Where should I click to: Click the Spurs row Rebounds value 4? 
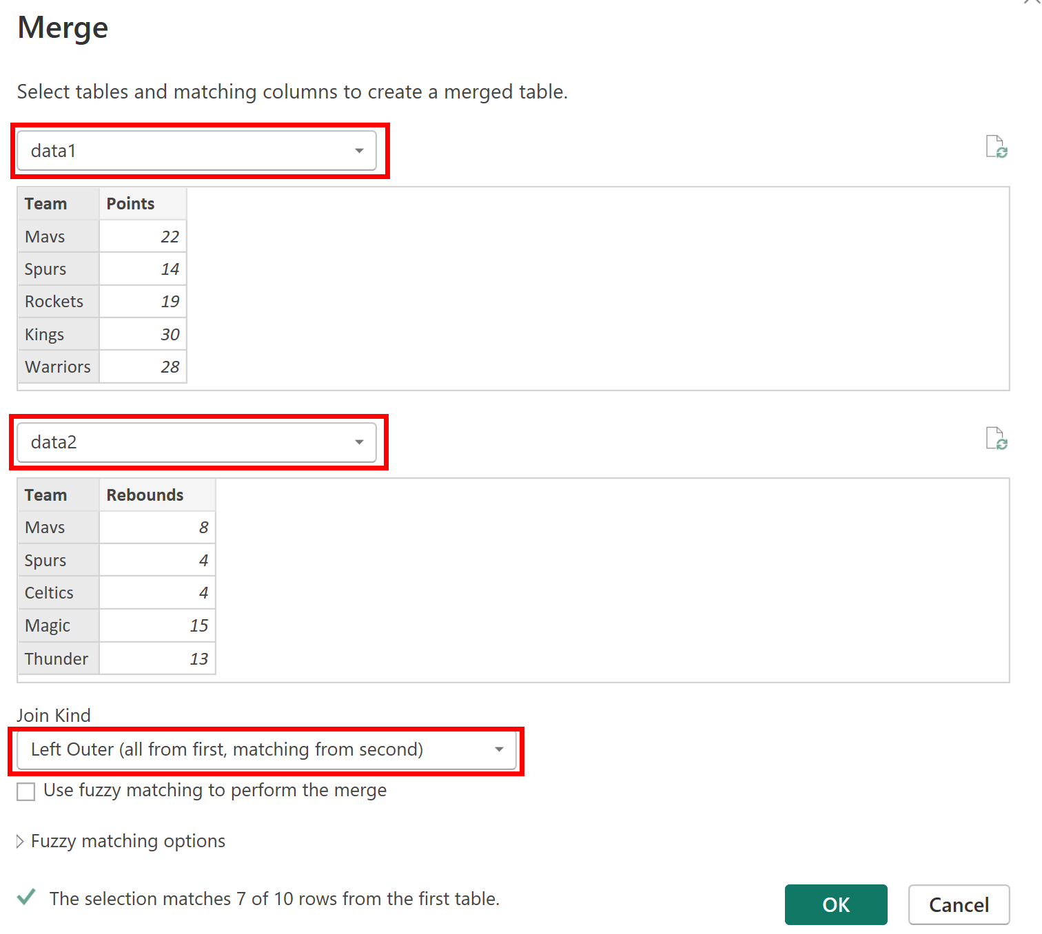coord(158,560)
